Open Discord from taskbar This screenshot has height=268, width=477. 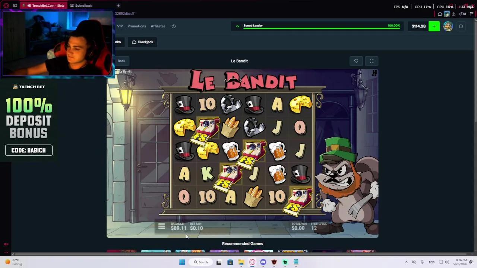[x=263, y=262]
